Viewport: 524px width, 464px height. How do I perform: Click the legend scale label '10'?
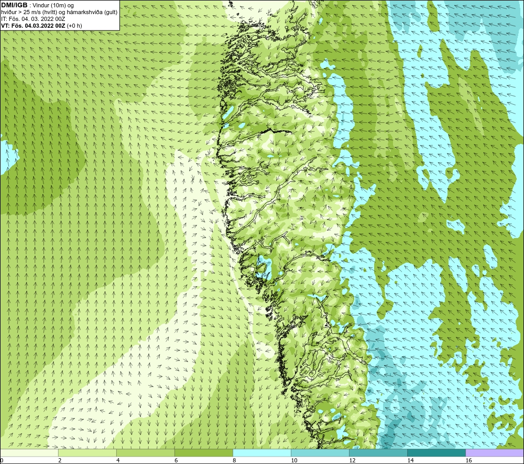294,460
